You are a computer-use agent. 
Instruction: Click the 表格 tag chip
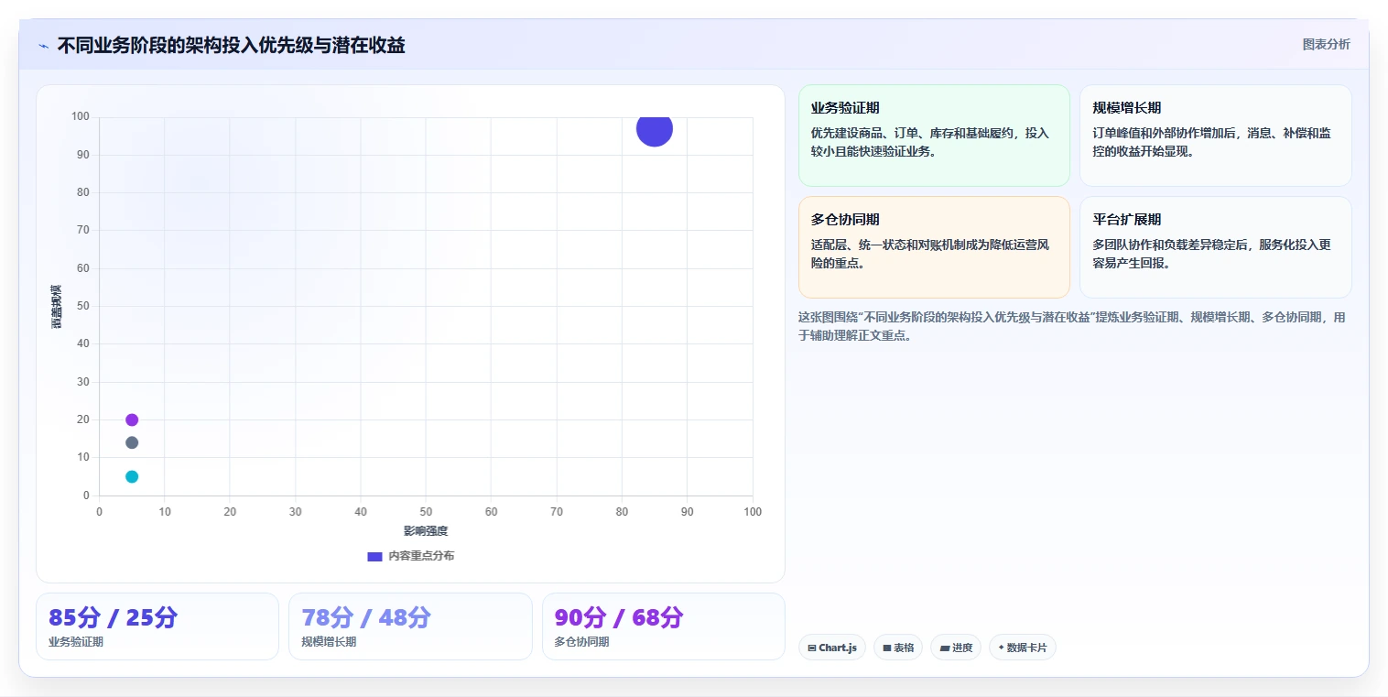898,648
